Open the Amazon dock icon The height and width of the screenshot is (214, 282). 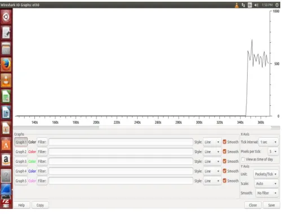tap(6, 160)
